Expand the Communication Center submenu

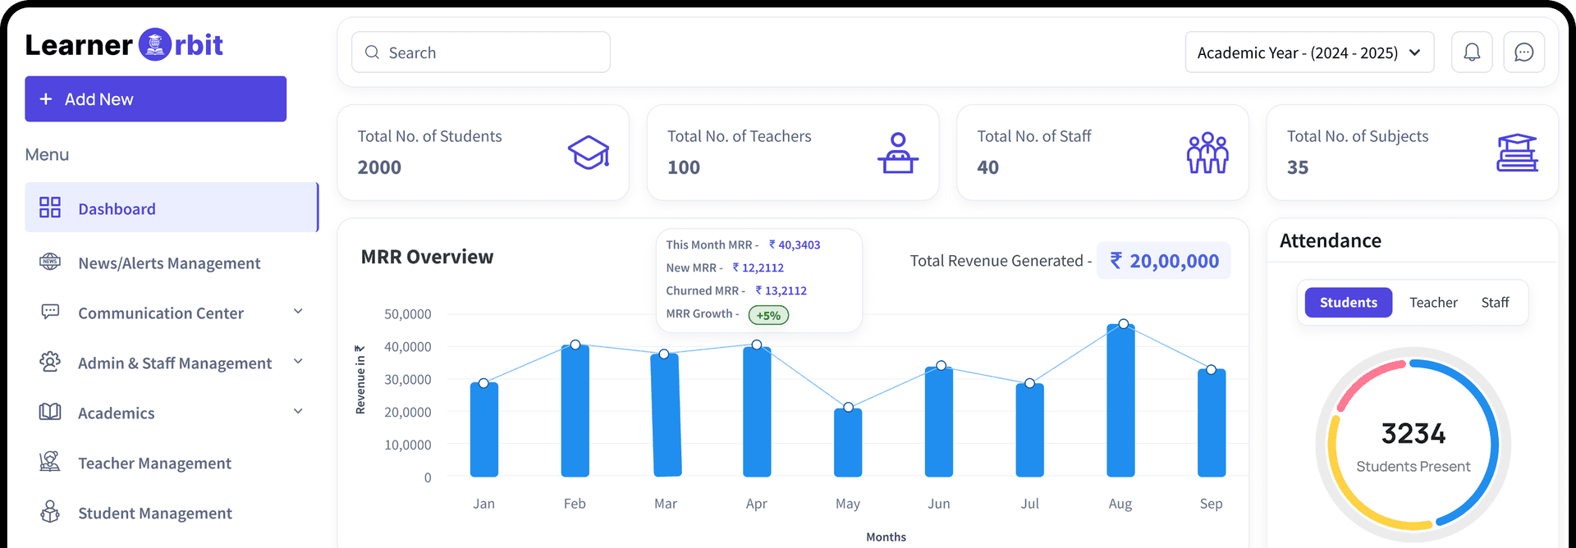298,312
